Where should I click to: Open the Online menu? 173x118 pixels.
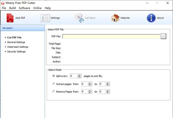point(37,8)
